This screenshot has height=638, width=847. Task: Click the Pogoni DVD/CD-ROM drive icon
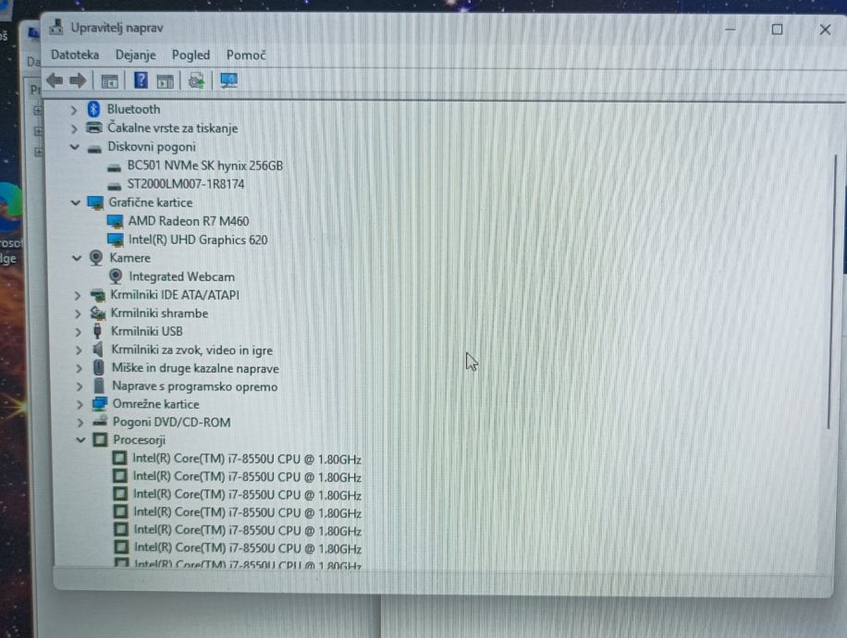(100, 422)
